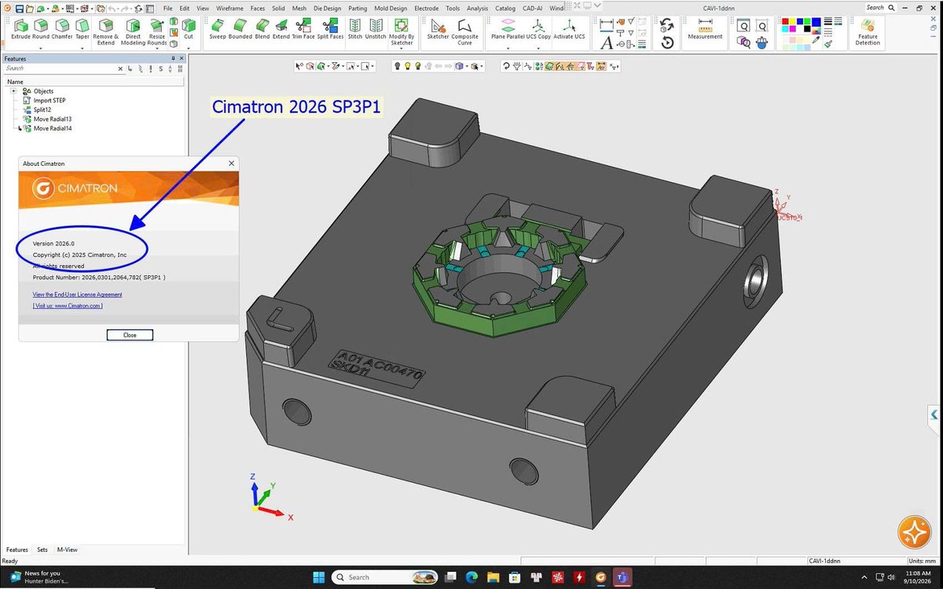Select the Chamfer tool
Viewport: 943px width, 589px height.
click(x=61, y=30)
